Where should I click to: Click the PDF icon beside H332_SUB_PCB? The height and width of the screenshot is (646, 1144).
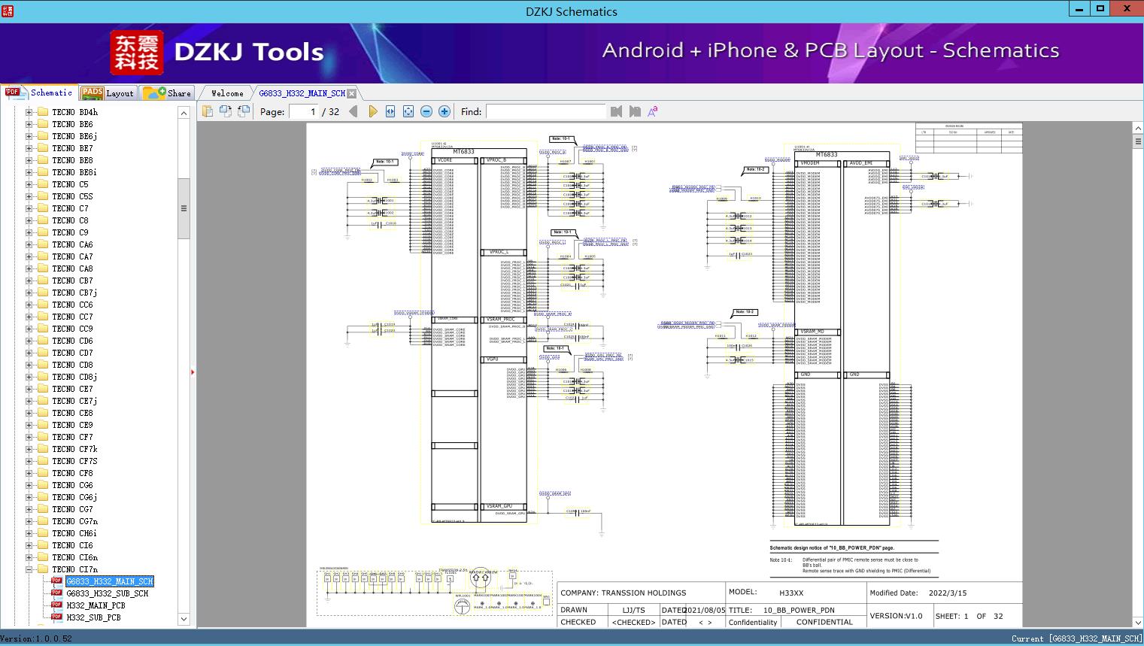56,617
